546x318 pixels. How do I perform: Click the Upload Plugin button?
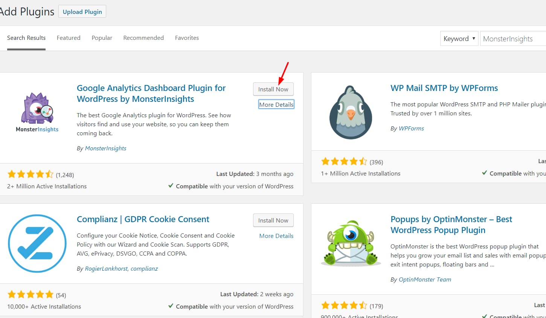pyautogui.click(x=82, y=11)
